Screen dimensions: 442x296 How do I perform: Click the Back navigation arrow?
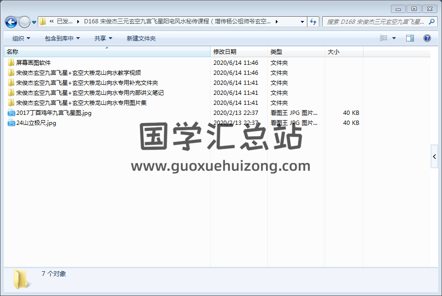tap(11, 22)
